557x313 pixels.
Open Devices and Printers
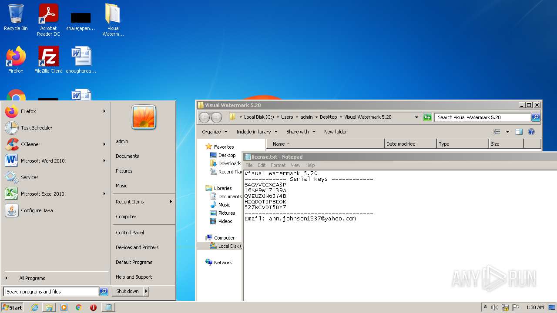coord(137,247)
